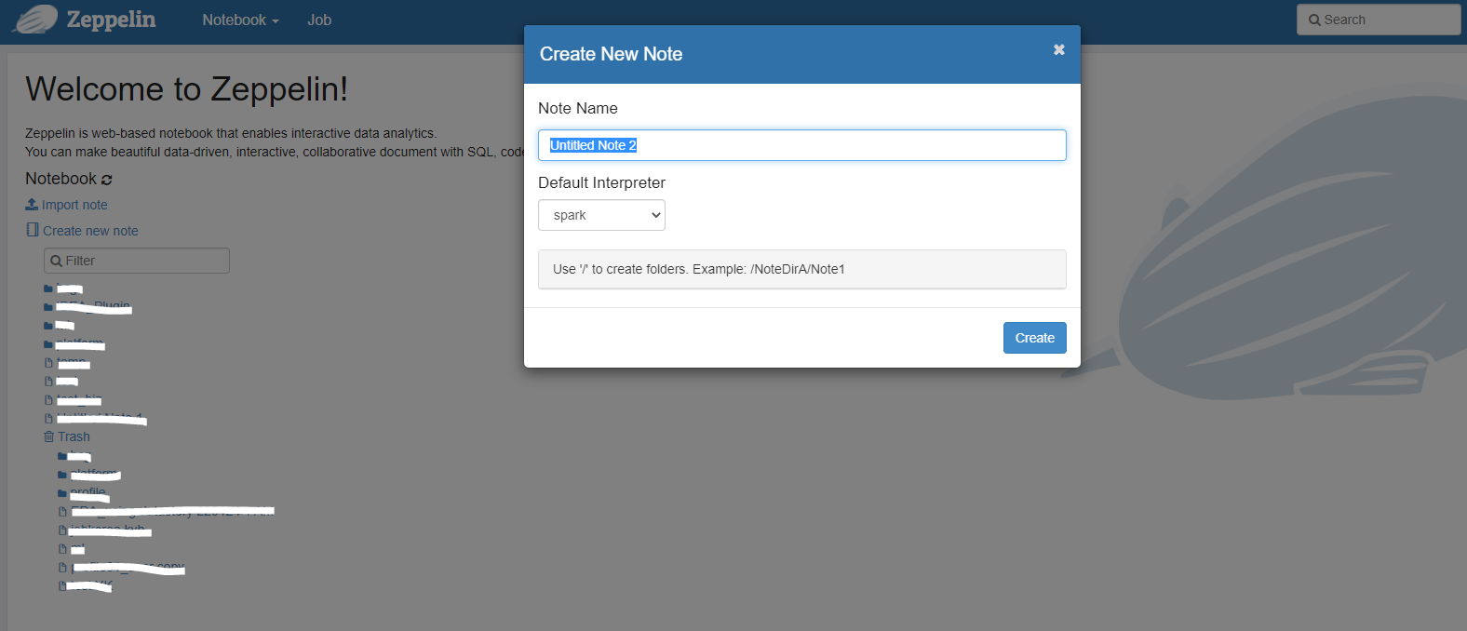
Task: Expand the Trash folder
Action: [x=67, y=436]
